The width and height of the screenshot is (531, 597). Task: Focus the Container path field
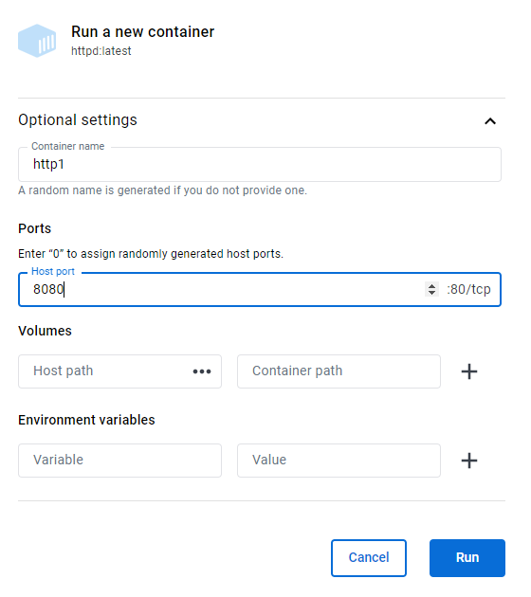(x=339, y=371)
